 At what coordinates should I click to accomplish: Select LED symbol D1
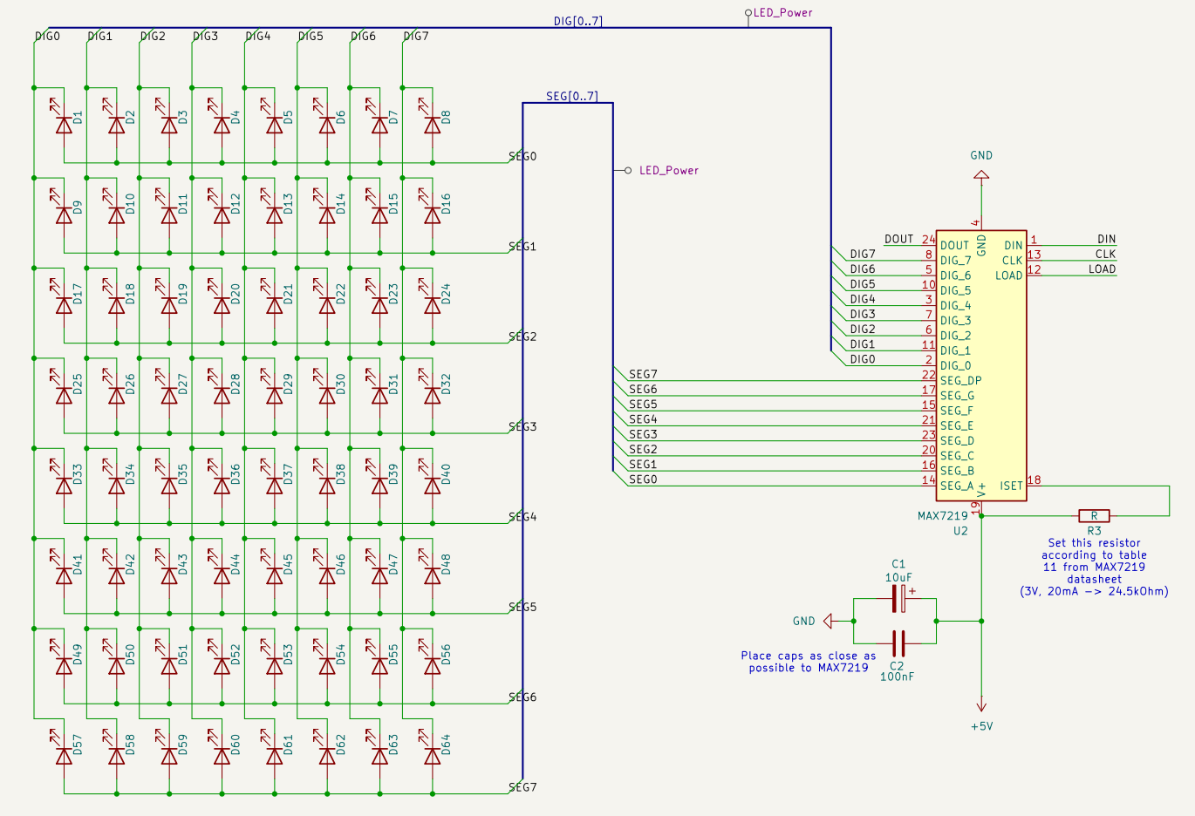[x=64, y=124]
